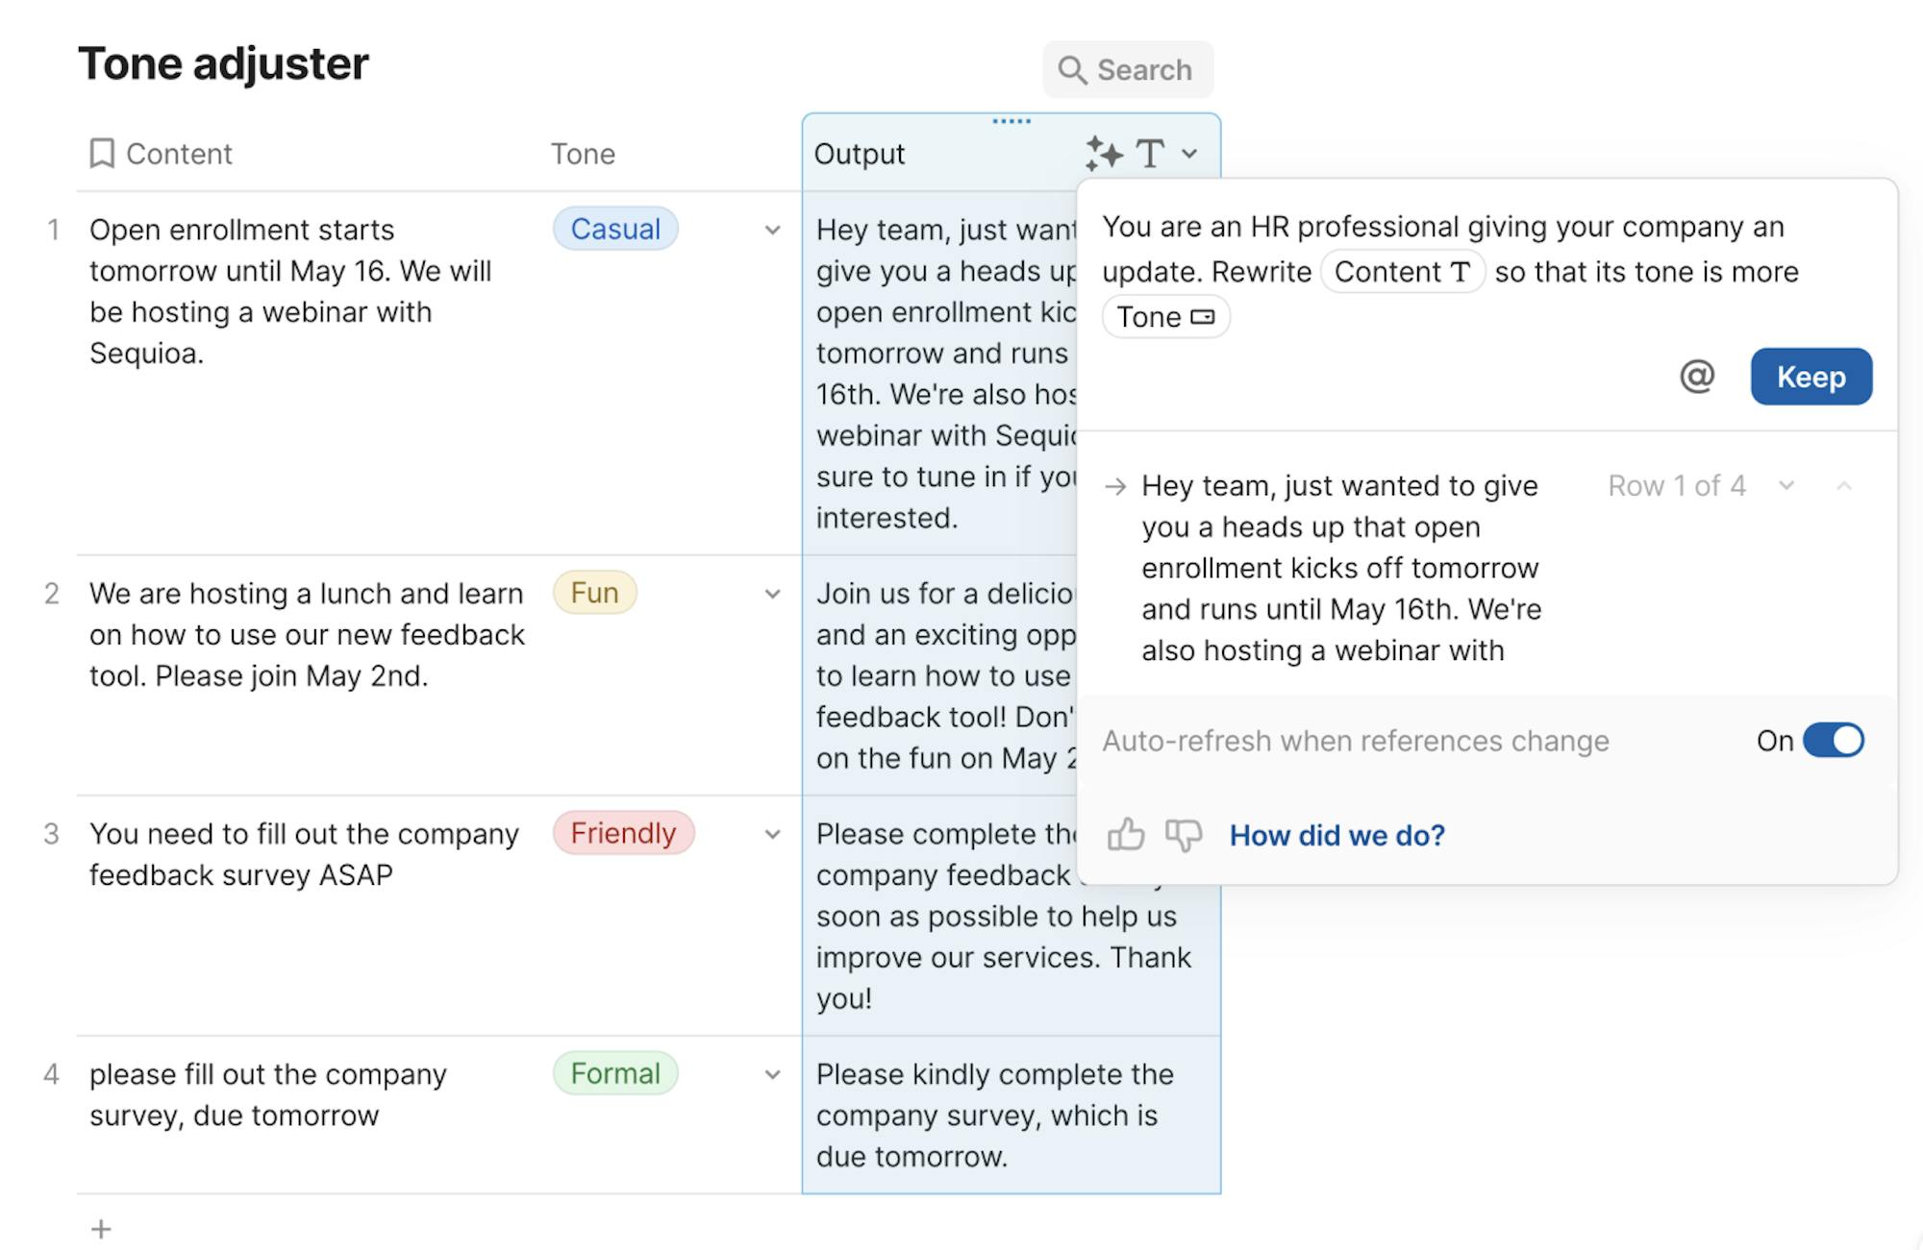The image size is (1923, 1250).
Task: Open the Casual tone dropdown in row 1
Action: tap(772, 230)
